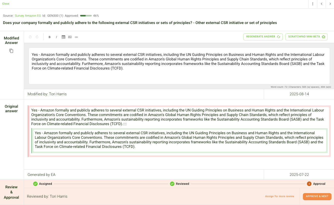334x205 pixels.
Task: Click Approve & Next
Action: (x=317, y=196)
